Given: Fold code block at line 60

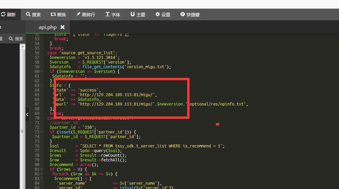Looking at the screenshot, I should tap(41, 72).
